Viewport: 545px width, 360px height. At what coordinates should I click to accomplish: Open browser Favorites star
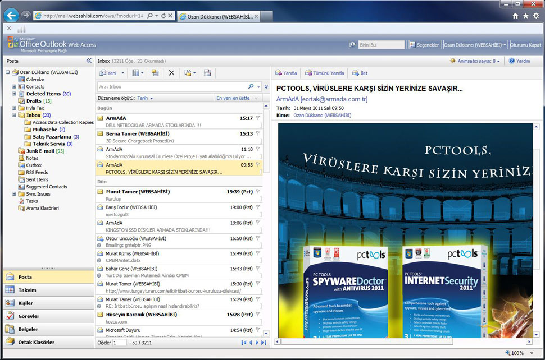(526, 16)
